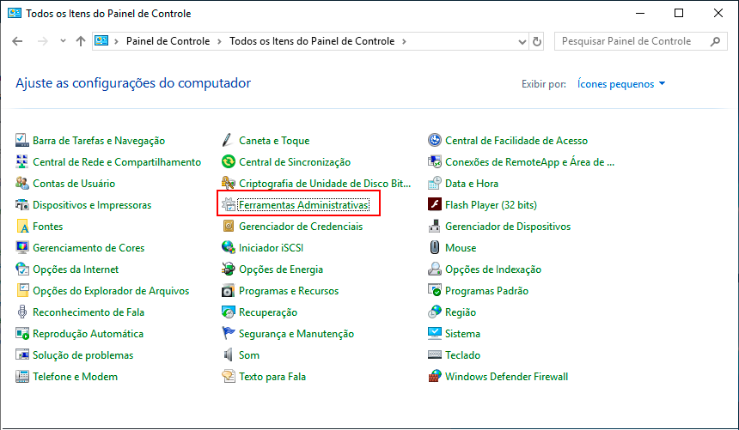739x430 pixels.
Task: Select Todos os Itens do Painel de Controle breadcrumb
Action: [312, 41]
